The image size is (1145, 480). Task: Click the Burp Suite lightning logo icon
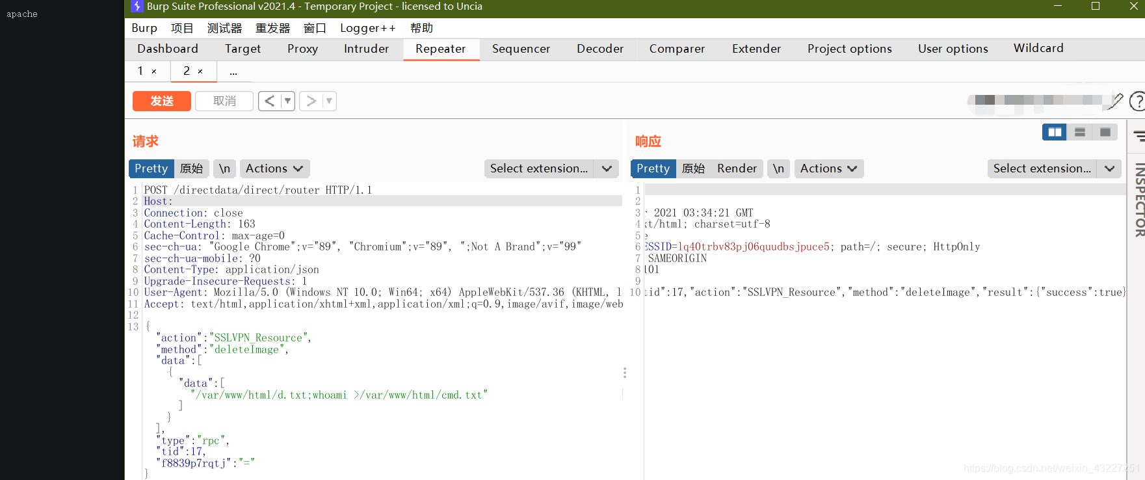coord(137,7)
